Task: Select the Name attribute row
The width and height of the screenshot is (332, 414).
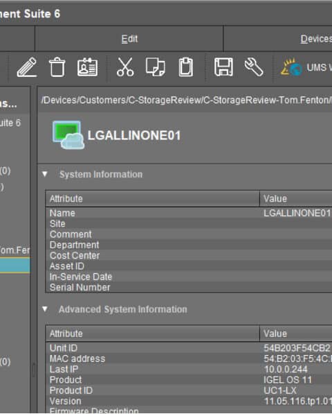Action: pos(189,213)
